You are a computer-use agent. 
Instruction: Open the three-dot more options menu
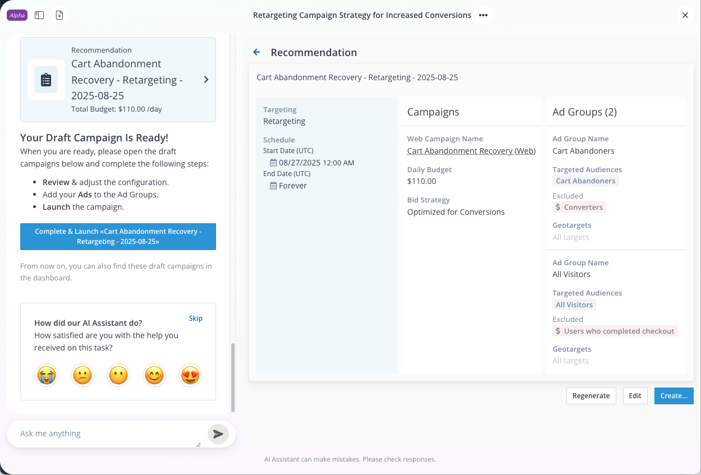click(483, 15)
